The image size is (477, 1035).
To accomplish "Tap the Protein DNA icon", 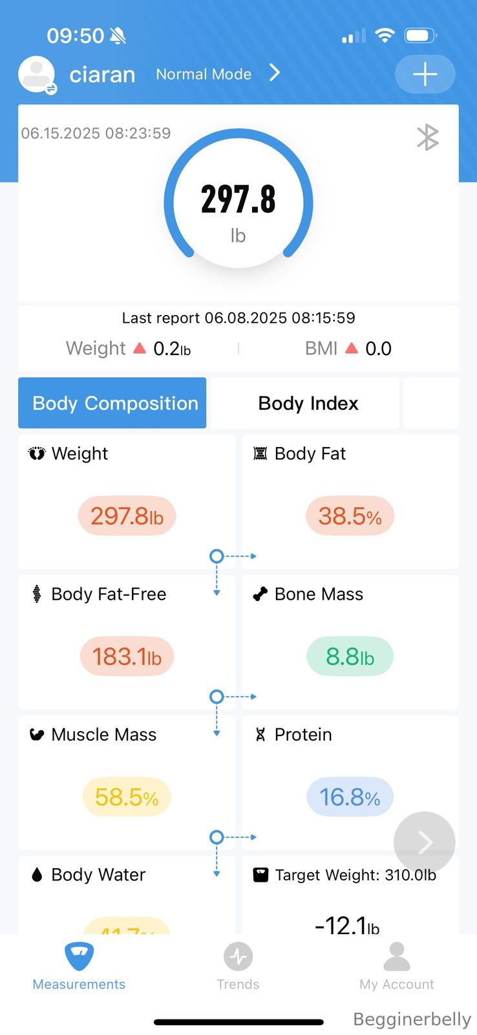I will [x=260, y=735].
